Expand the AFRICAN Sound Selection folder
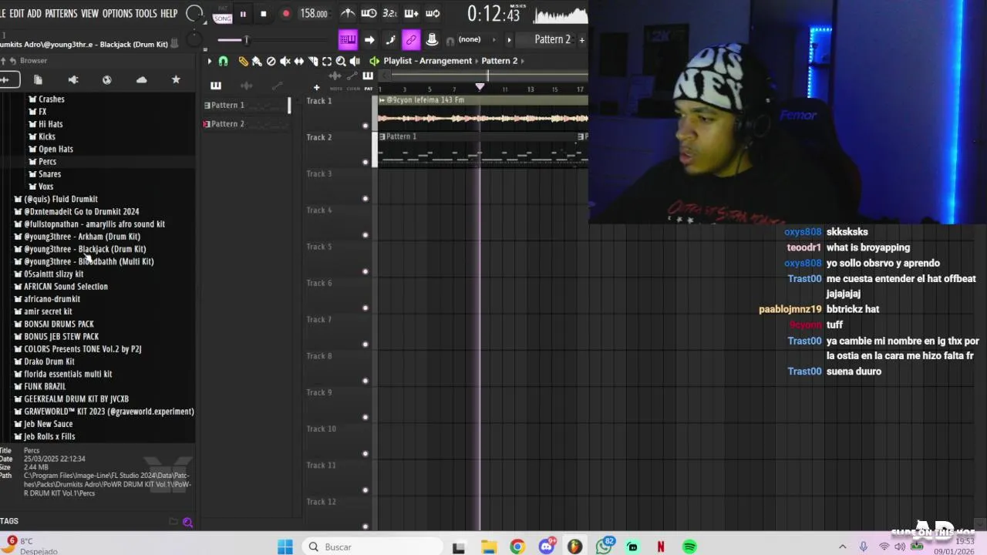The image size is (987, 555). (66, 287)
